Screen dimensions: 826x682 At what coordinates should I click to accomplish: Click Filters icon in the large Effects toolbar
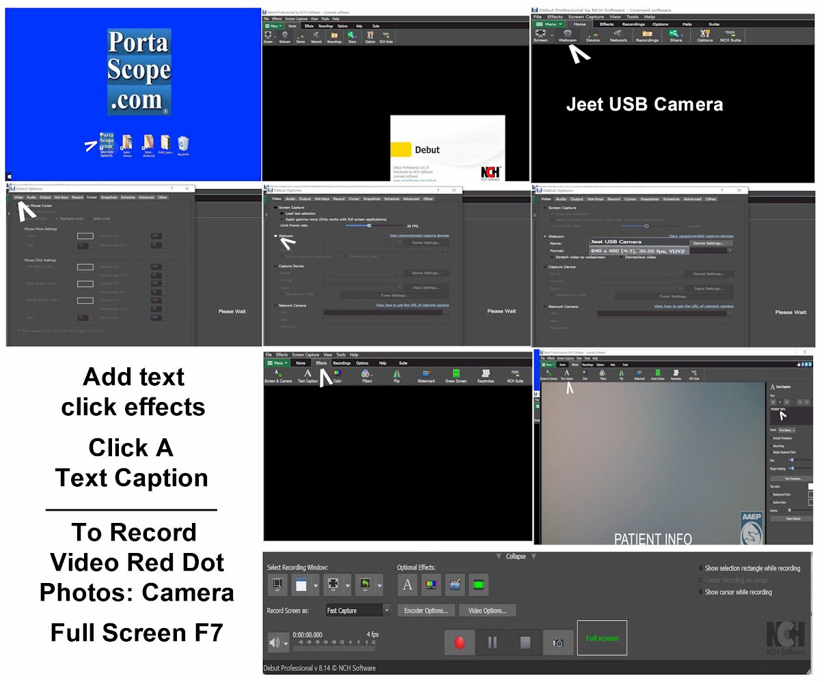pyautogui.click(x=367, y=375)
